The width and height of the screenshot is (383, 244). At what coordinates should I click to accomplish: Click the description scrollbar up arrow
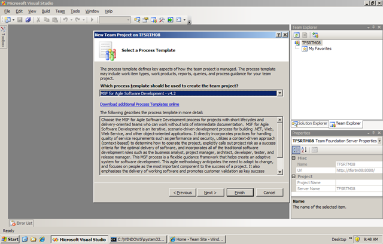click(x=280, y=120)
